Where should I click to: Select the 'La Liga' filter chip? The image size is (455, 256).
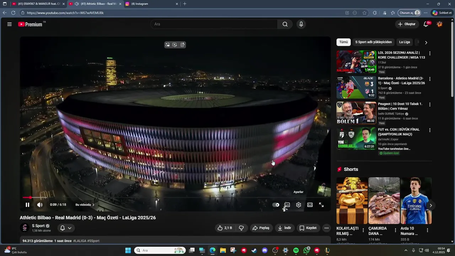click(x=405, y=42)
